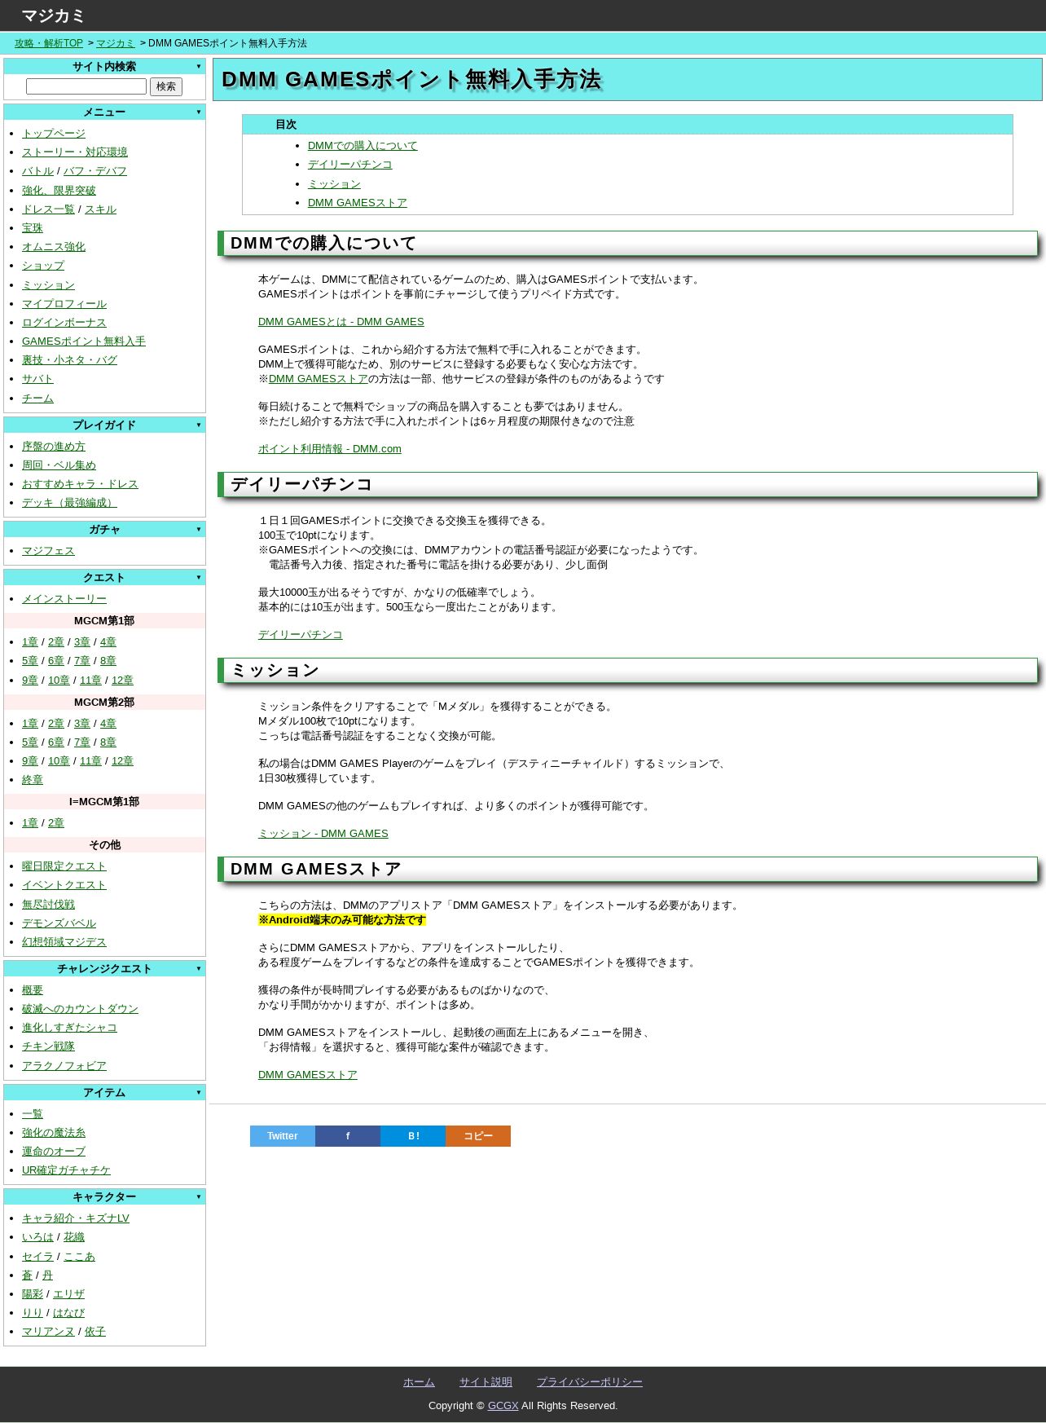
Task: Collapse the アイテム section arrow
Action: tap(198, 1093)
